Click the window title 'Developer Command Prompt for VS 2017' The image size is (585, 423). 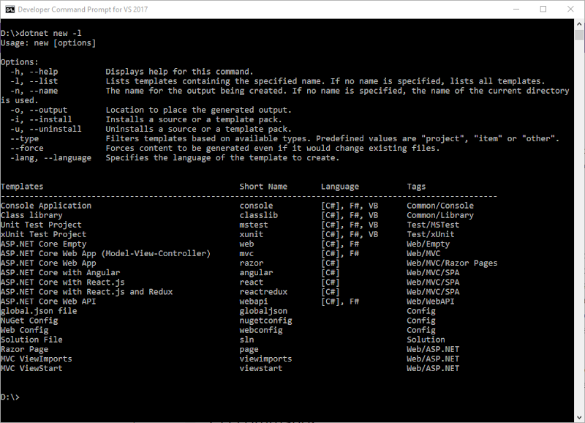[83, 10]
